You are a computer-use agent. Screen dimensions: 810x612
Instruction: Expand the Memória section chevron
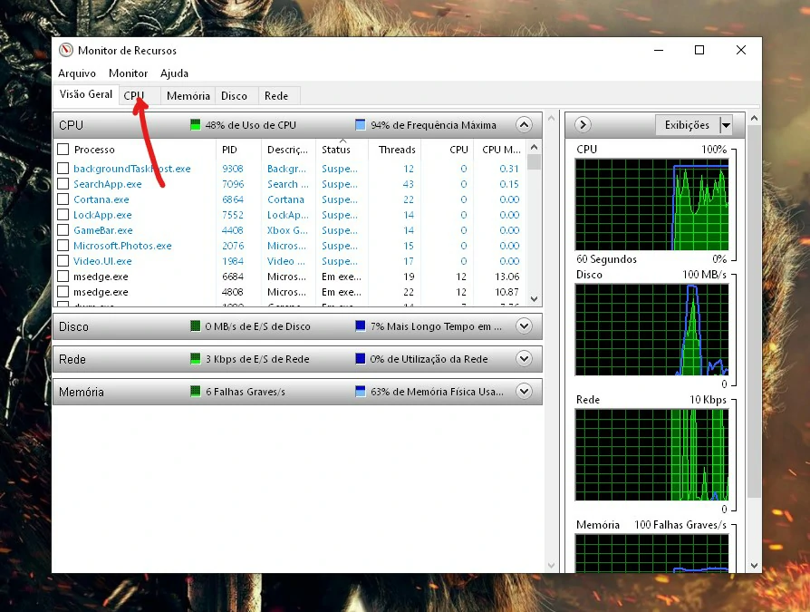point(524,392)
